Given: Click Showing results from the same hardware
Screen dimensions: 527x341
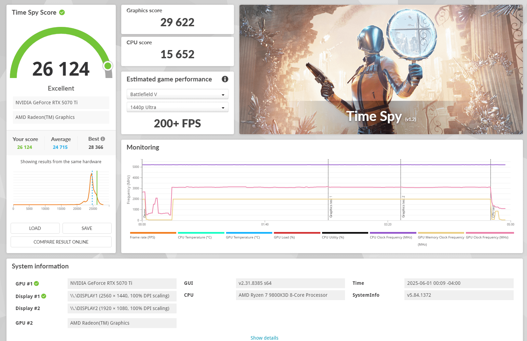Looking at the screenshot, I should pos(61,162).
